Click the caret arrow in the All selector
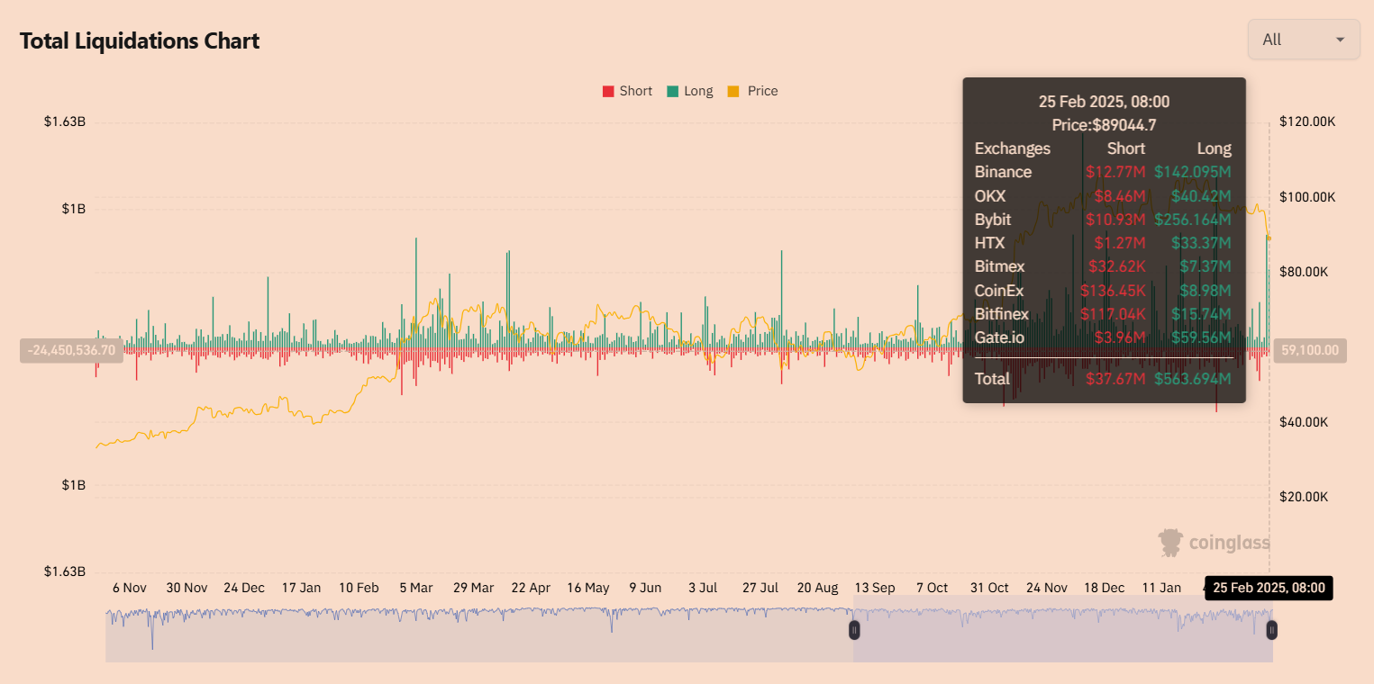Viewport: 1374px width, 684px height. coord(1340,40)
